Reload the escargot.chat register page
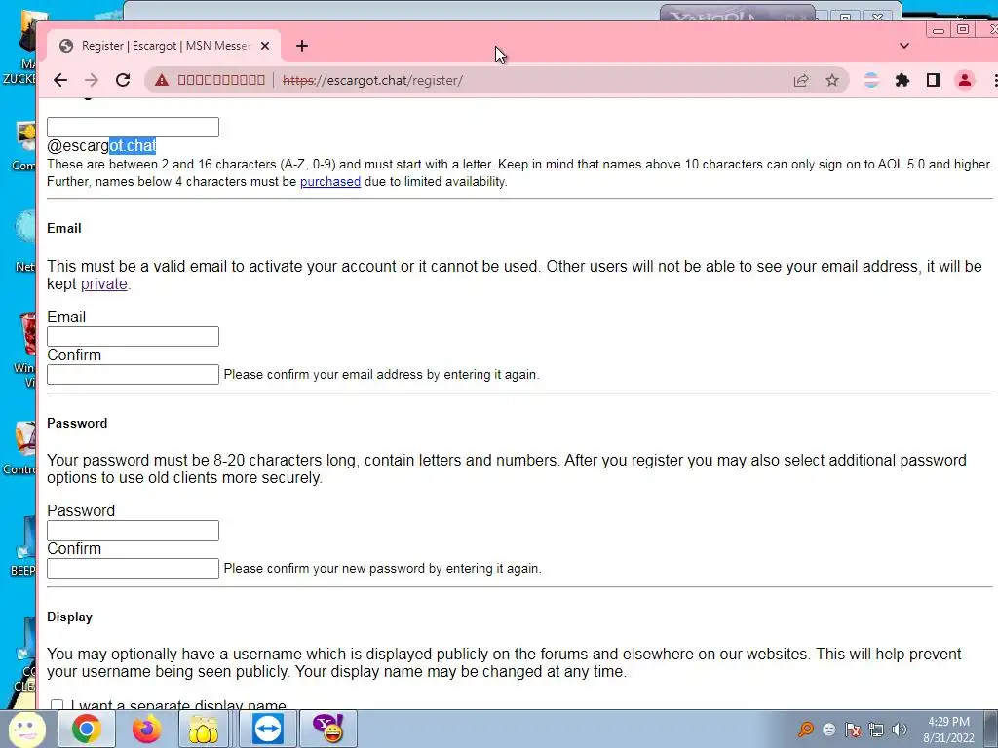 123,80
